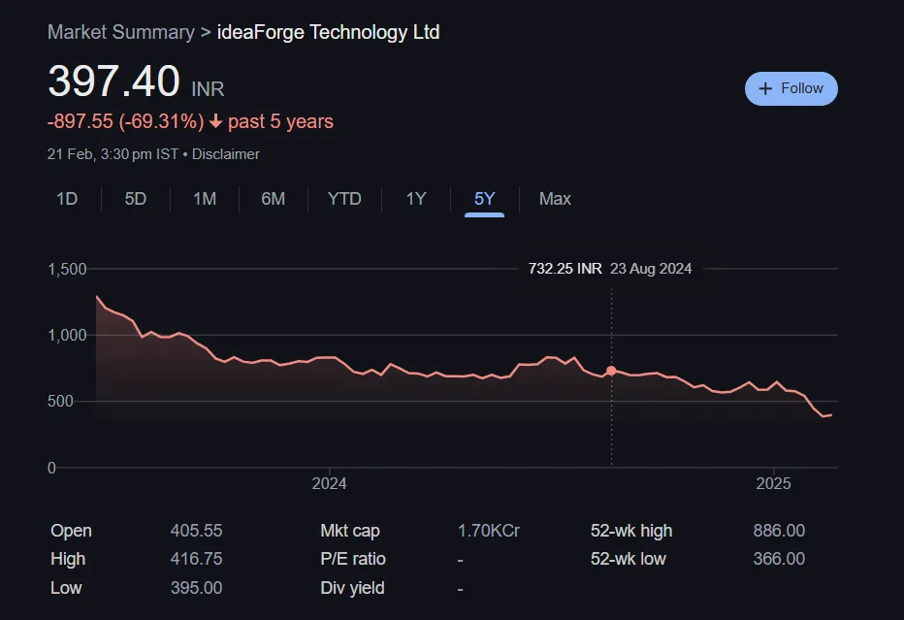Choose the YTD range tab

click(x=344, y=199)
